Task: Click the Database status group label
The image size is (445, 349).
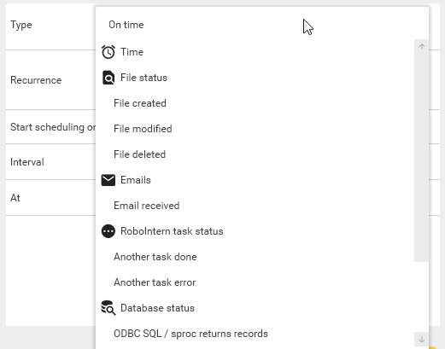Action: pyautogui.click(x=157, y=308)
